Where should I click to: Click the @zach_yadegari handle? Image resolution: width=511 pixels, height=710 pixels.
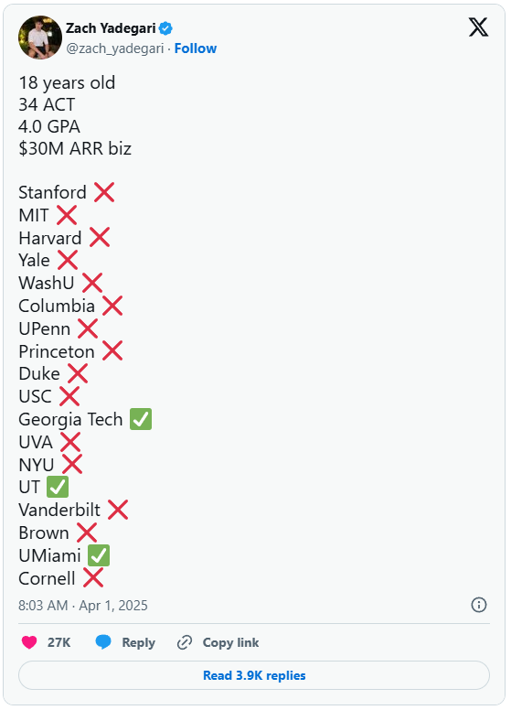(x=115, y=48)
